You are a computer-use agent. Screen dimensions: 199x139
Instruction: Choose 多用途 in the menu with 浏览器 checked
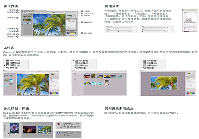click(81, 65)
